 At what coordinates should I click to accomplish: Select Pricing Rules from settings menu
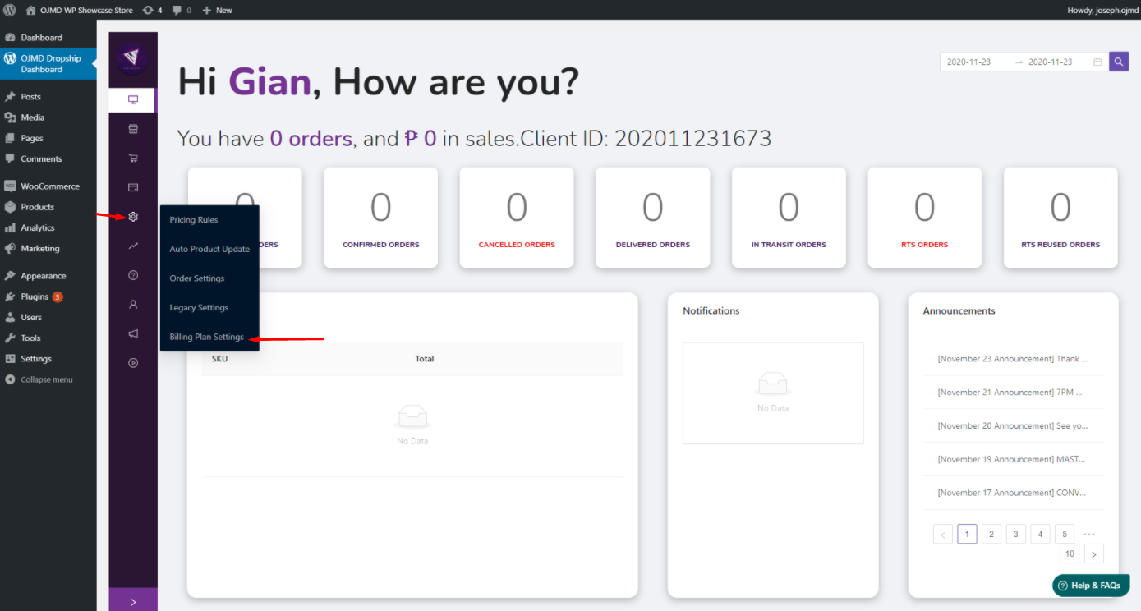point(194,220)
